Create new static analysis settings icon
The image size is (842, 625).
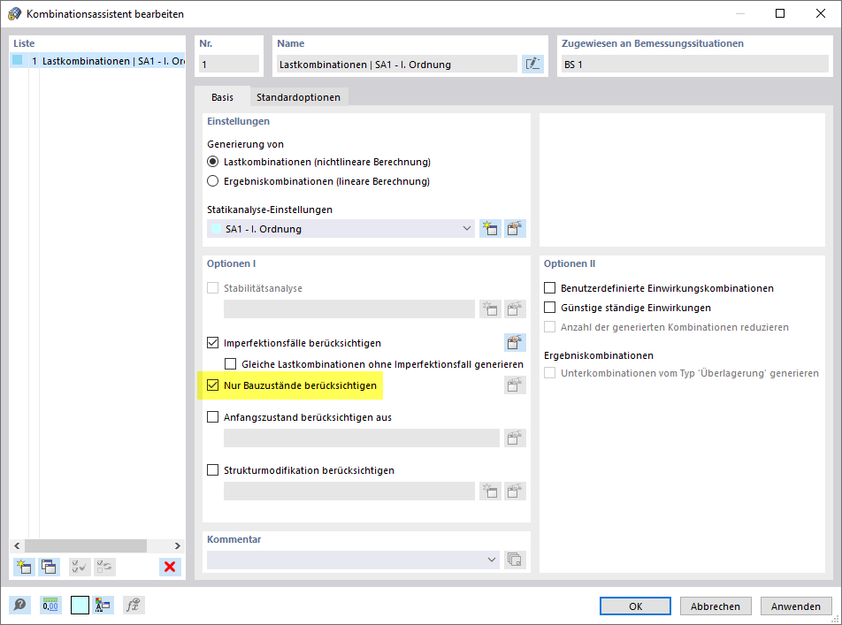490,229
